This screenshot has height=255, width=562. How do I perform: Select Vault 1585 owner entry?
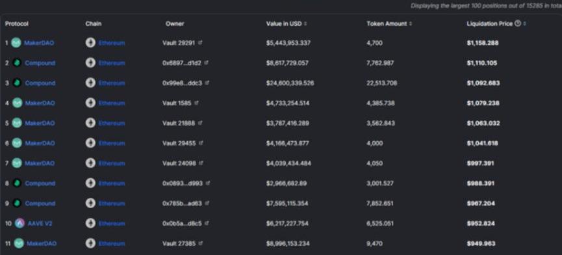177,103
